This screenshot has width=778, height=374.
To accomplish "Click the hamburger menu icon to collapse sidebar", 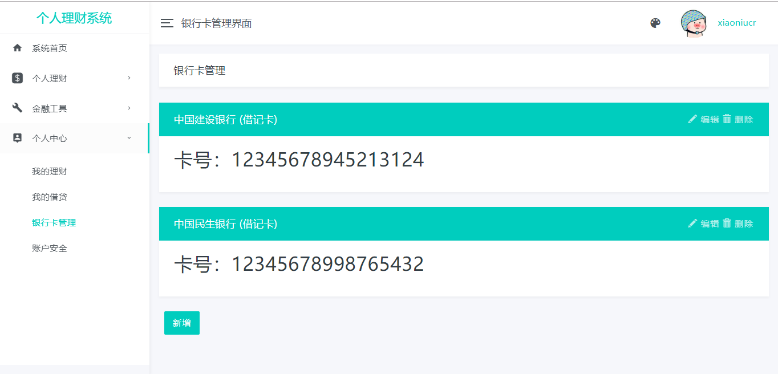I will point(167,23).
